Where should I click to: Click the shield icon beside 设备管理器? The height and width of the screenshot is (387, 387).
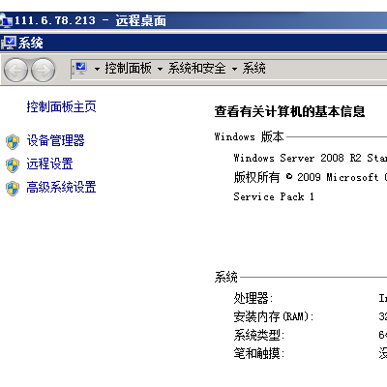[13, 142]
